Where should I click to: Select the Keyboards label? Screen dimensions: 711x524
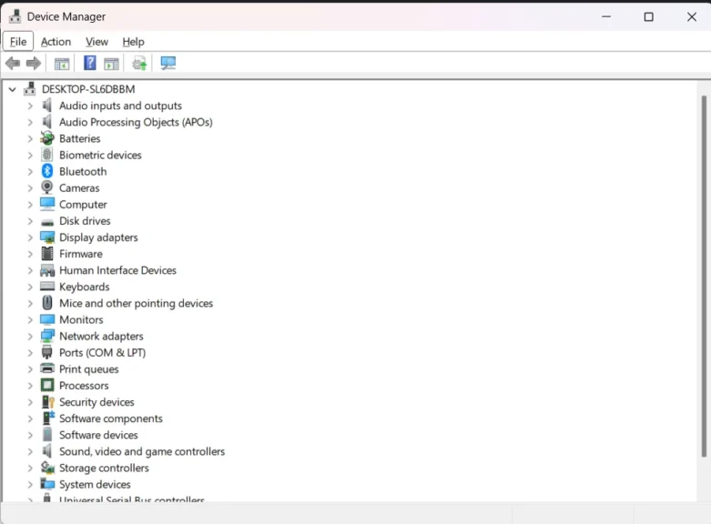pos(85,287)
